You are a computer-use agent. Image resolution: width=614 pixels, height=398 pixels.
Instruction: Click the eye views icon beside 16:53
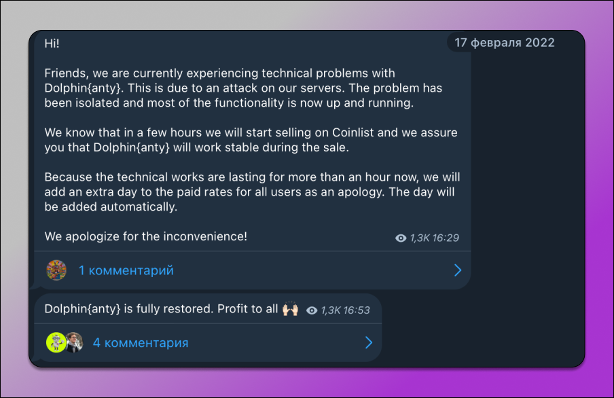click(x=312, y=310)
